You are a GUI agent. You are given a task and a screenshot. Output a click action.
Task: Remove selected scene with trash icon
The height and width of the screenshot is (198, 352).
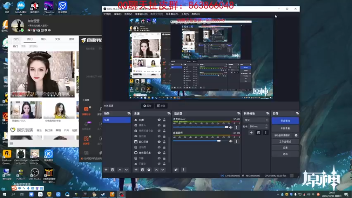point(113,170)
